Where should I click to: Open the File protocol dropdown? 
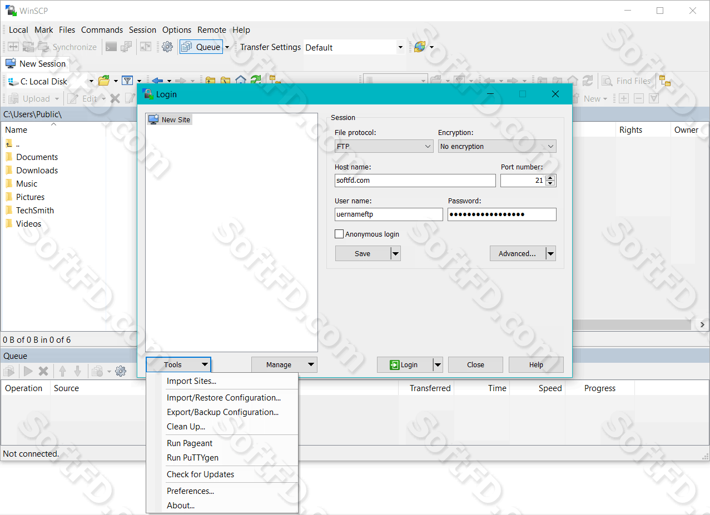tap(384, 147)
